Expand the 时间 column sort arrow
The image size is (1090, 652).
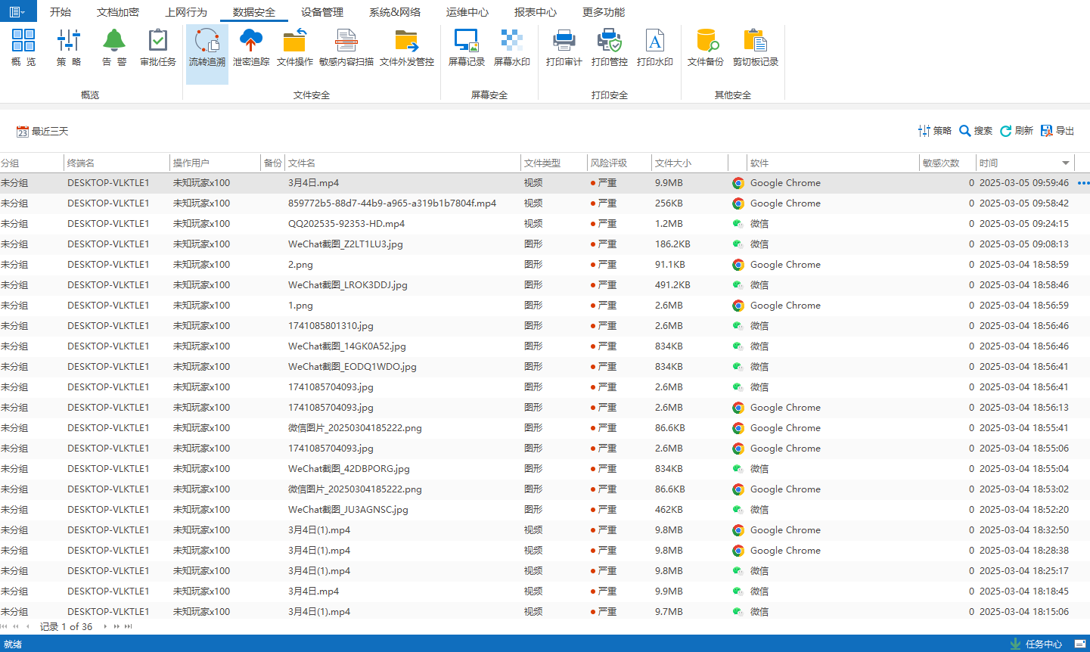[x=1065, y=163]
